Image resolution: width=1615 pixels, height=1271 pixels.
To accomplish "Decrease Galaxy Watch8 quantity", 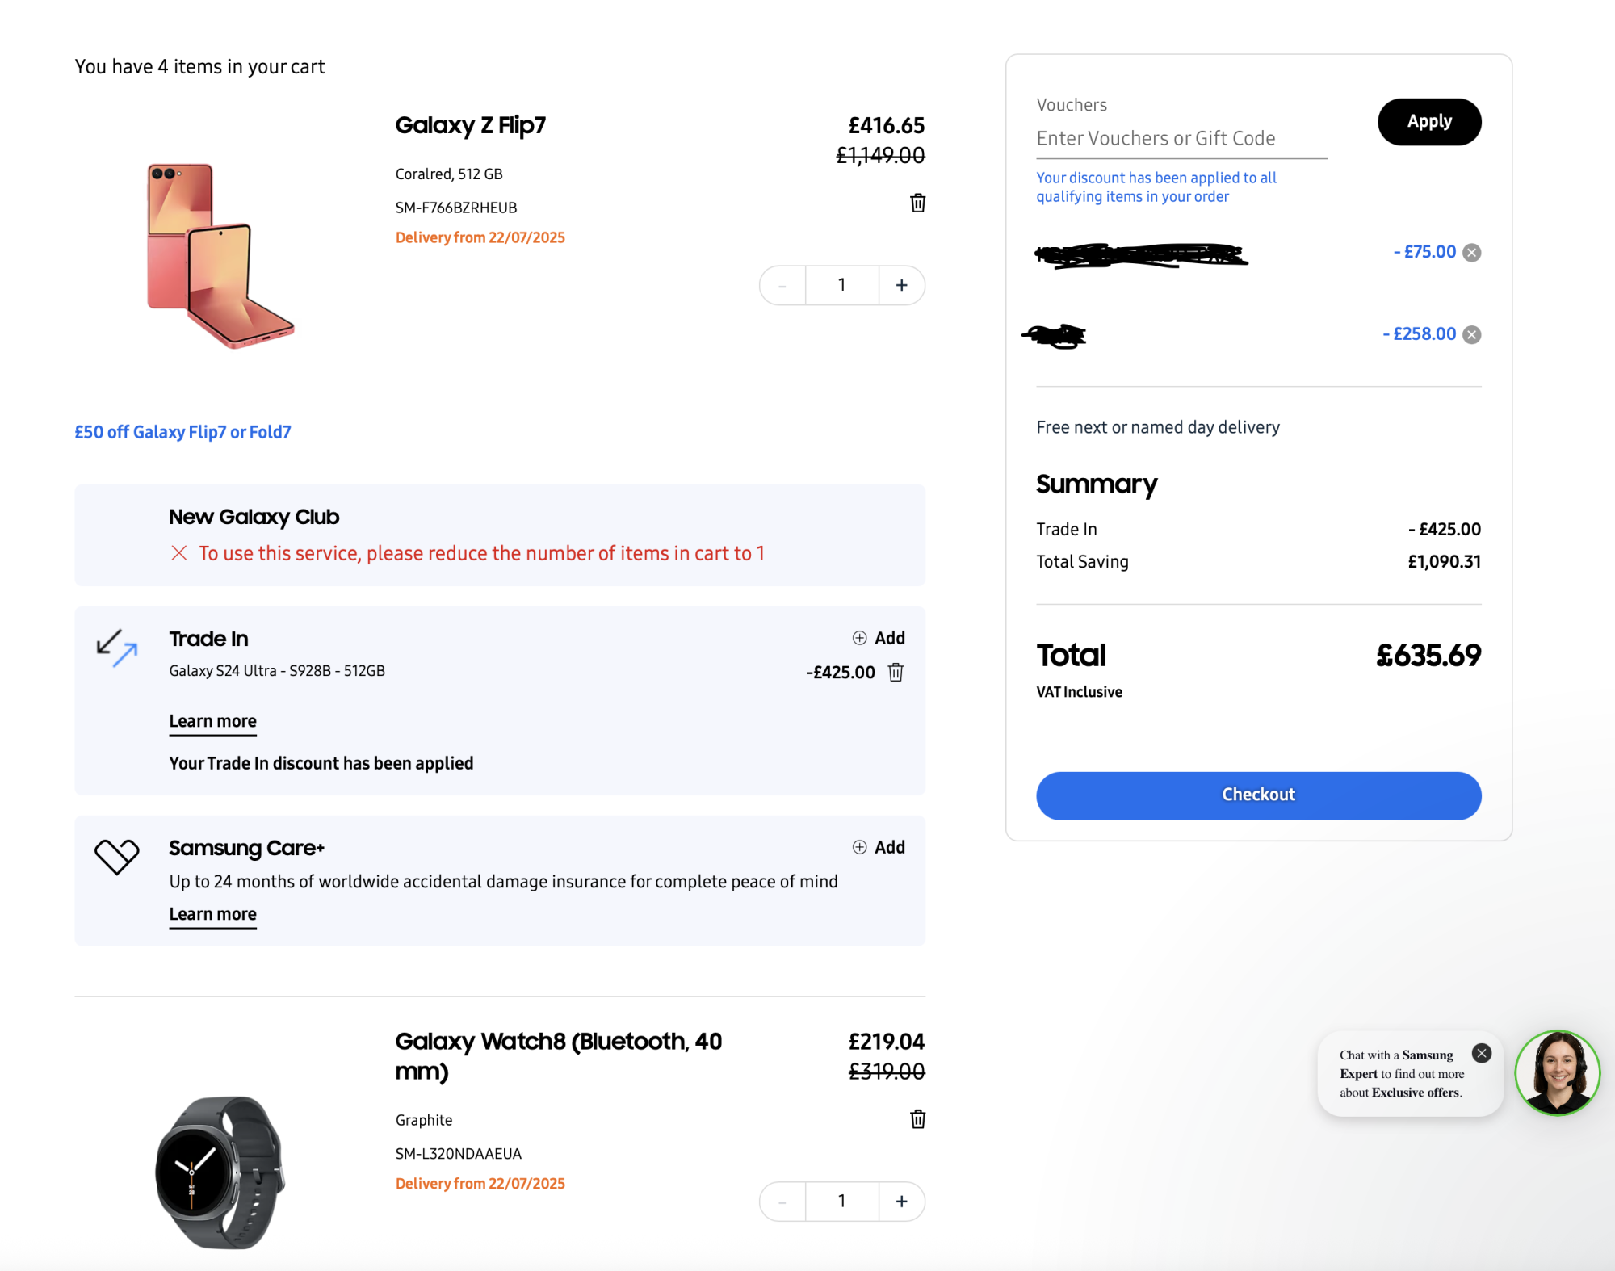I will point(781,1201).
